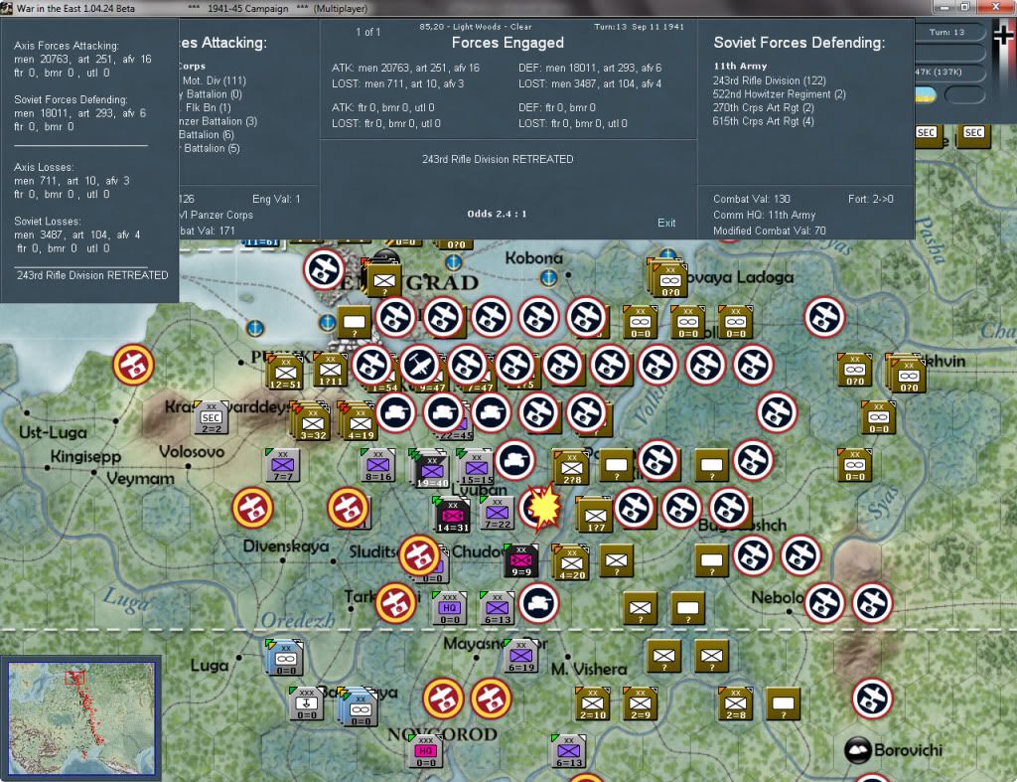Click the Kobona town label
1017x782 pixels.
tap(533, 258)
